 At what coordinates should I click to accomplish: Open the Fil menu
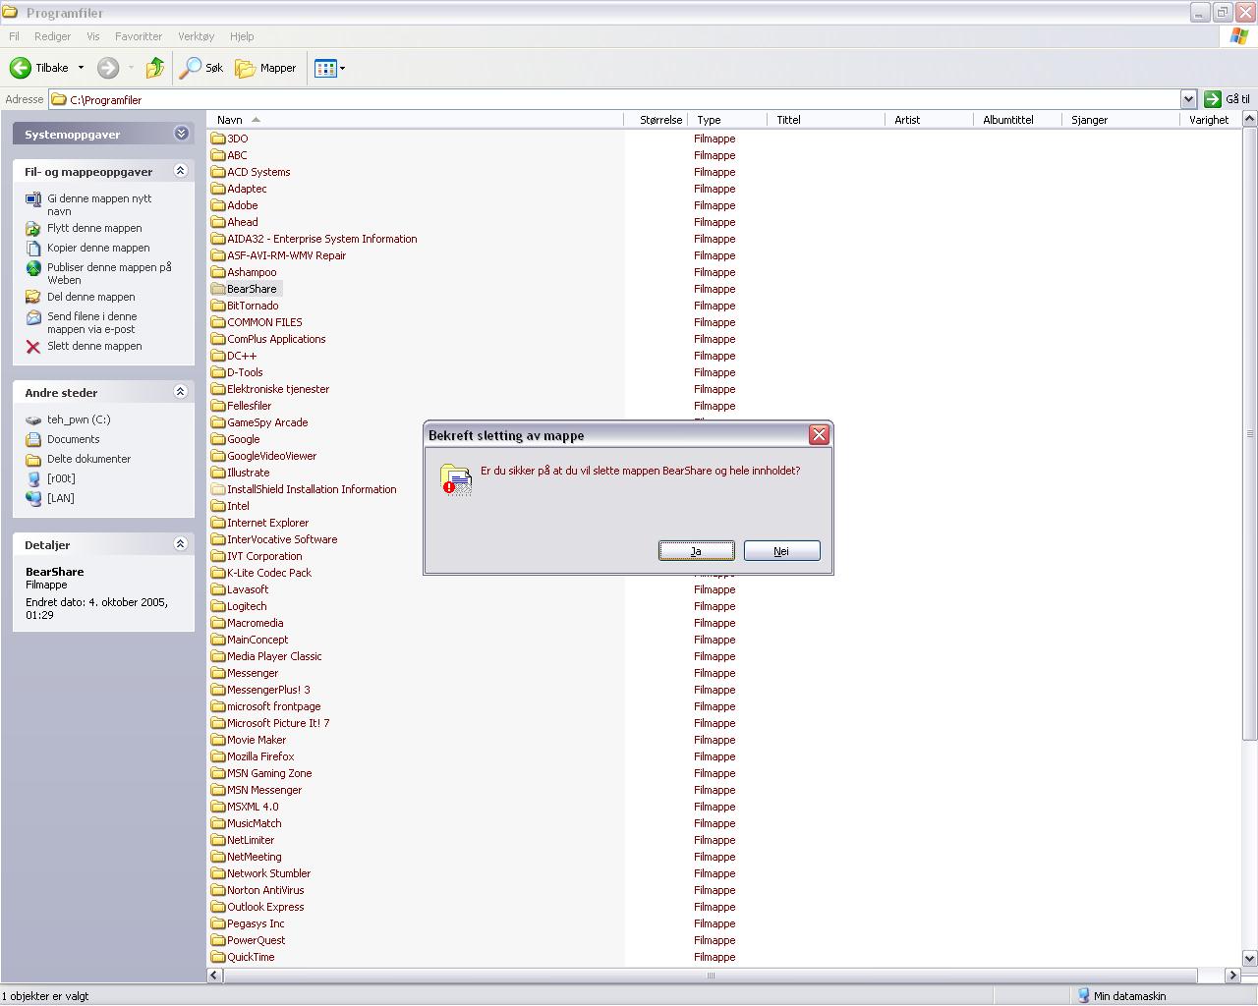pos(14,36)
